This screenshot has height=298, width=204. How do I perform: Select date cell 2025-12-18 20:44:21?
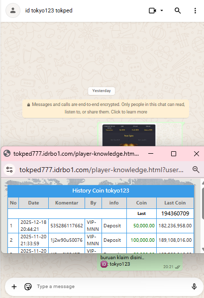[x=33, y=225]
